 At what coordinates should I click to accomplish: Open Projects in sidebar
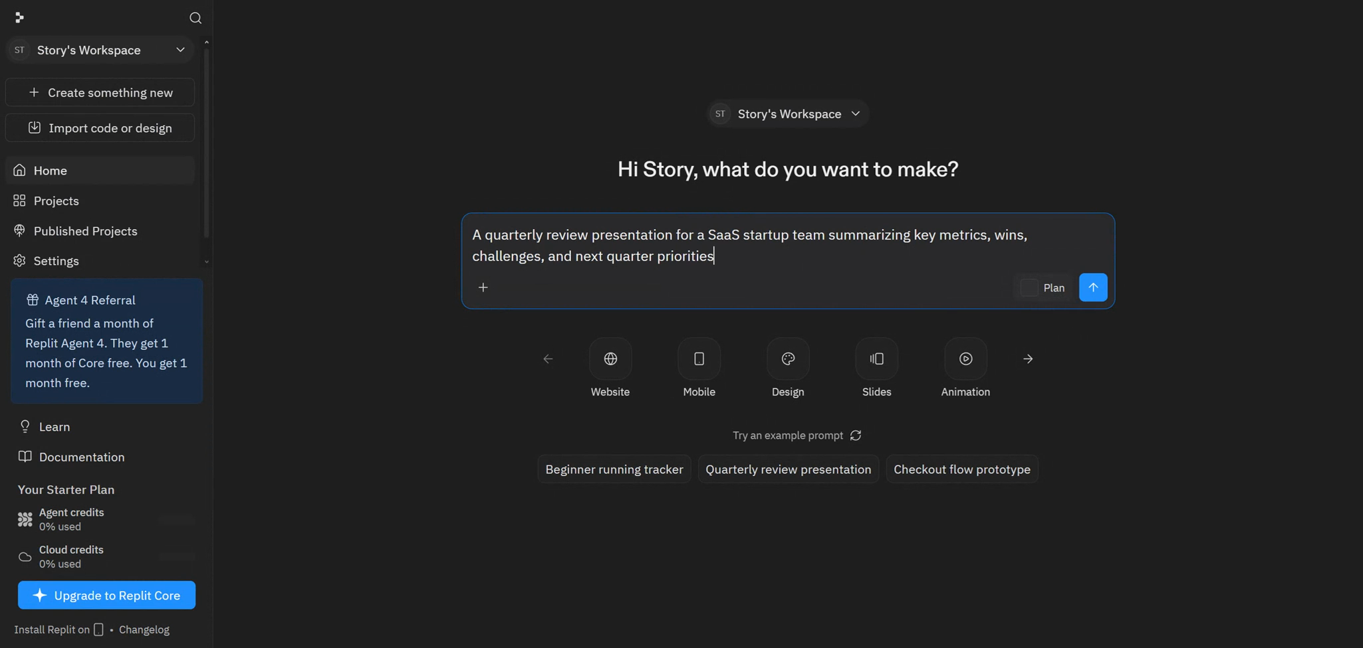coord(100,201)
